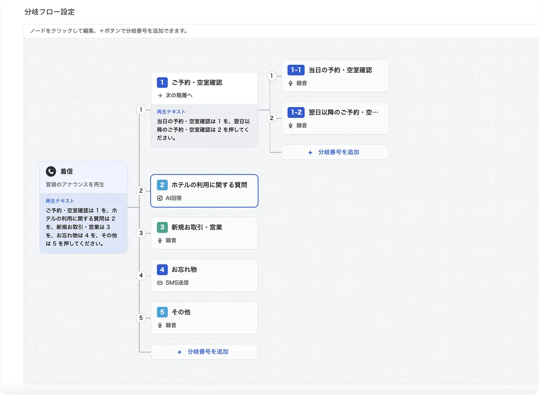Click sub-branch circle 1 next to node 1-1
This screenshot has width=539, height=395.
[x=271, y=76]
